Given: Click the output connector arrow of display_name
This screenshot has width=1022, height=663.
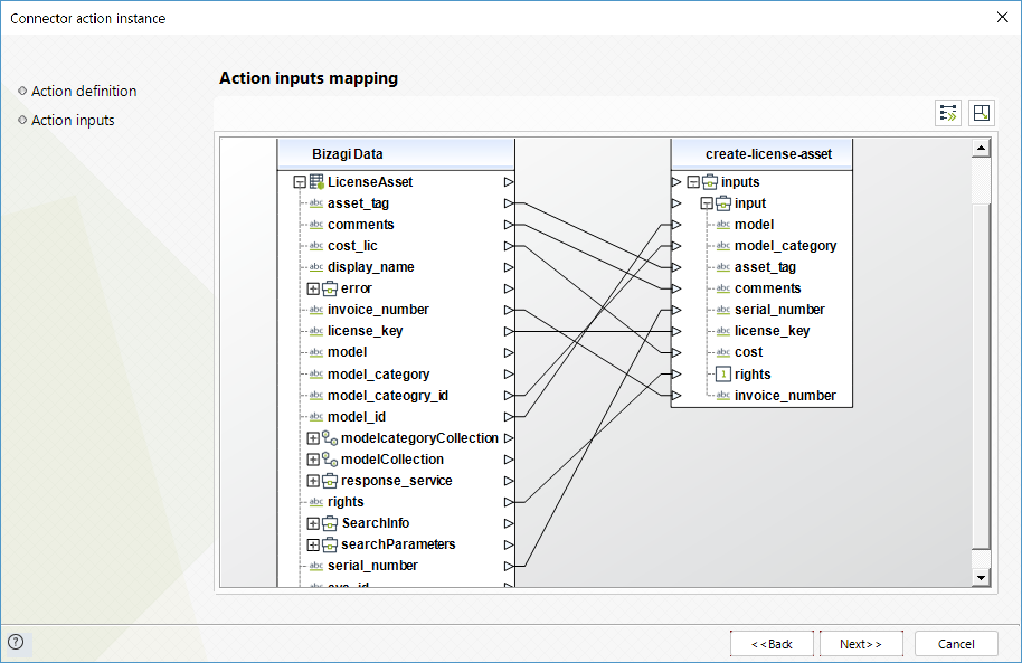Looking at the screenshot, I should click(x=509, y=267).
